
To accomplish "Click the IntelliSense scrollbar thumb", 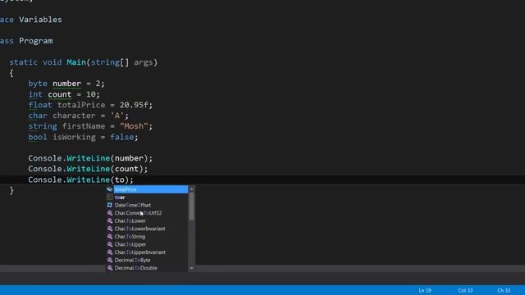I will click(x=191, y=206).
